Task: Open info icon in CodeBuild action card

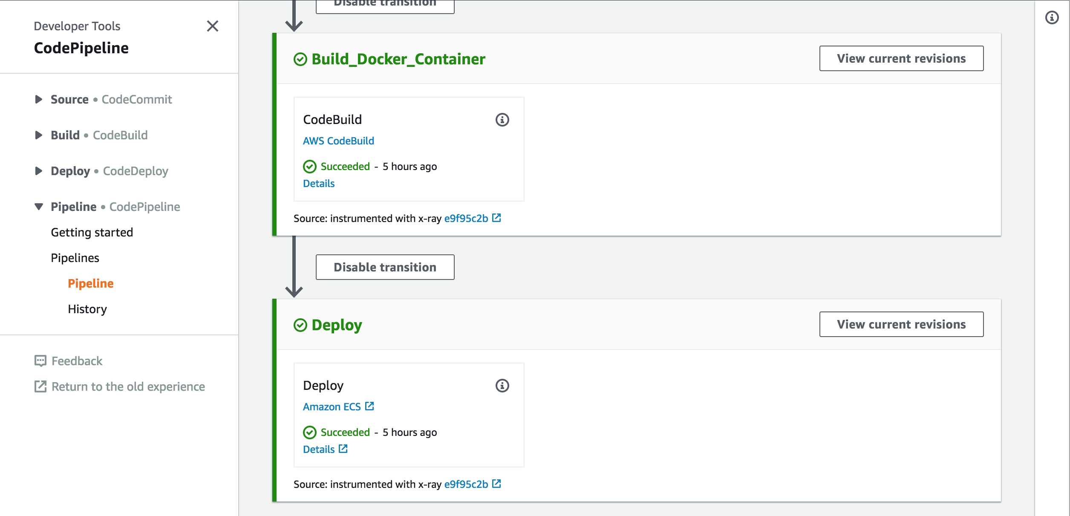Action: coord(502,120)
